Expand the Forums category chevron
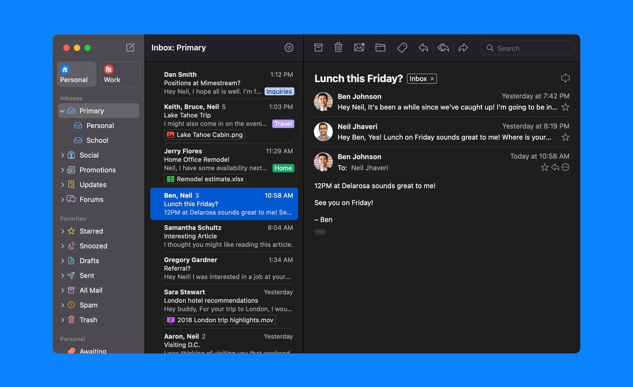 pyautogui.click(x=62, y=199)
